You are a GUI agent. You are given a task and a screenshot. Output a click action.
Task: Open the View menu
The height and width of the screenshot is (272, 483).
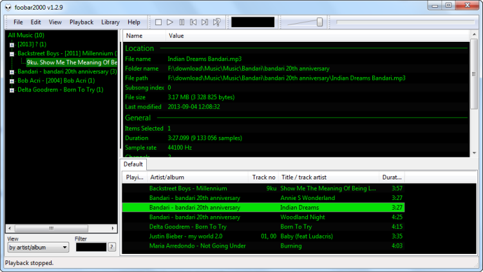pyautogui.click(x=55, y=22)
